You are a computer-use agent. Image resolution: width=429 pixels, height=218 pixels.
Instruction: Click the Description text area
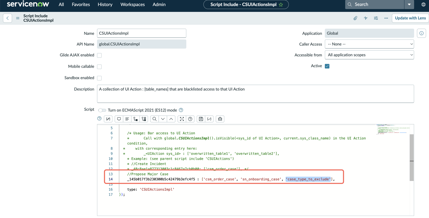256,94
